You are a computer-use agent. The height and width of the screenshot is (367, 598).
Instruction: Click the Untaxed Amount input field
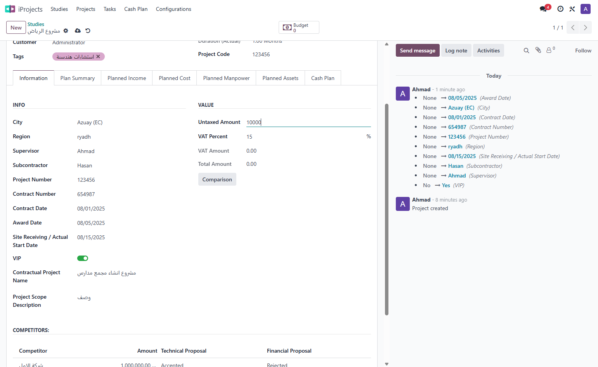tap(309, 122)
